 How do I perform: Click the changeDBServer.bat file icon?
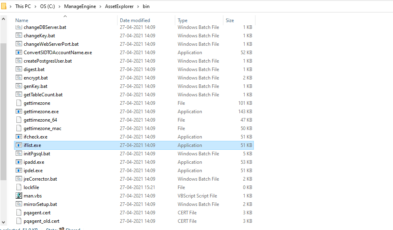(x=19, y=27)
